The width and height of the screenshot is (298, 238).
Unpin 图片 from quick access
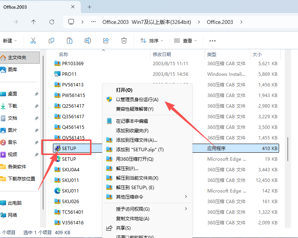click(36, 130)
